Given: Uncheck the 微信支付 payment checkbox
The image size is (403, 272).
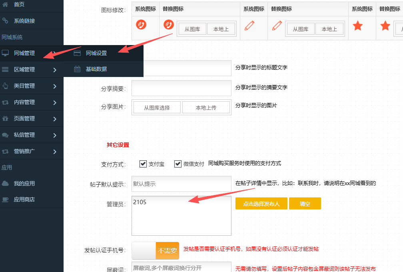Looking at the screenshot, I should [x=178, y=164].
